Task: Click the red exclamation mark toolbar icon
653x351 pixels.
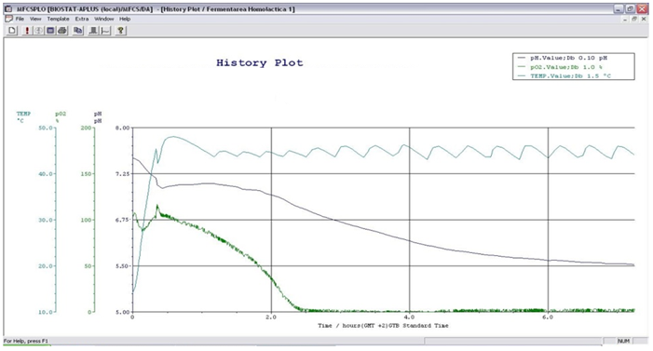Action: coord(27,31)
